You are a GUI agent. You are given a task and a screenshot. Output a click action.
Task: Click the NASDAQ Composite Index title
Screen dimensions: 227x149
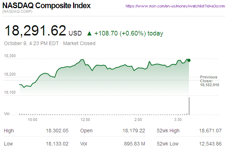(x=47, y=6)
